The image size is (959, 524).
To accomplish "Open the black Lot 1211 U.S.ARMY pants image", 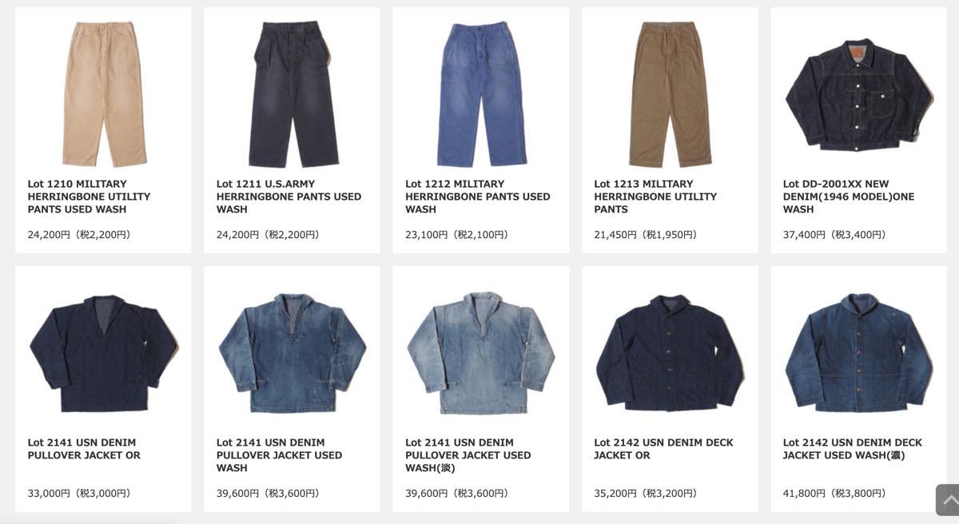I will tap(292, 93).
